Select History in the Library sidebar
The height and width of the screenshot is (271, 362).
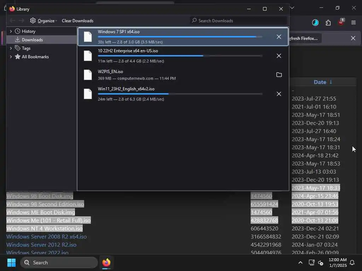[28, 31]
